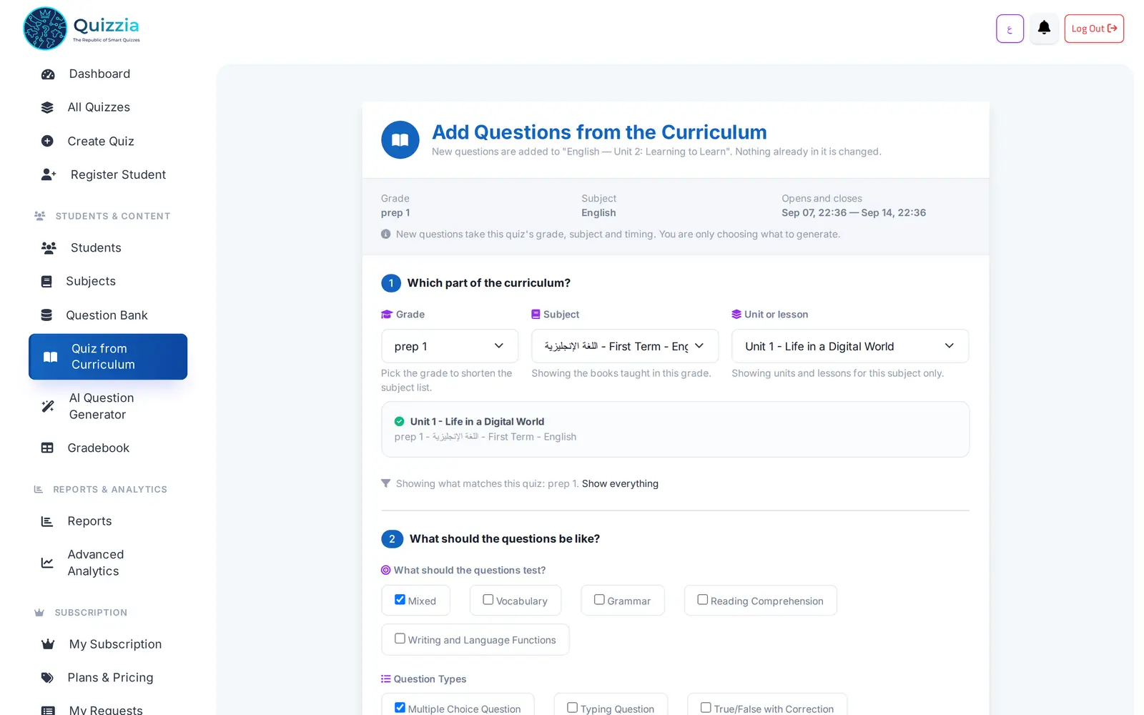
Task: Click the info icon beside timing note
Action: 386,234
